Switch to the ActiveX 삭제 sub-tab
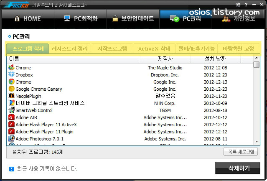This screenshot has height=181, width=267. point(154,48)
